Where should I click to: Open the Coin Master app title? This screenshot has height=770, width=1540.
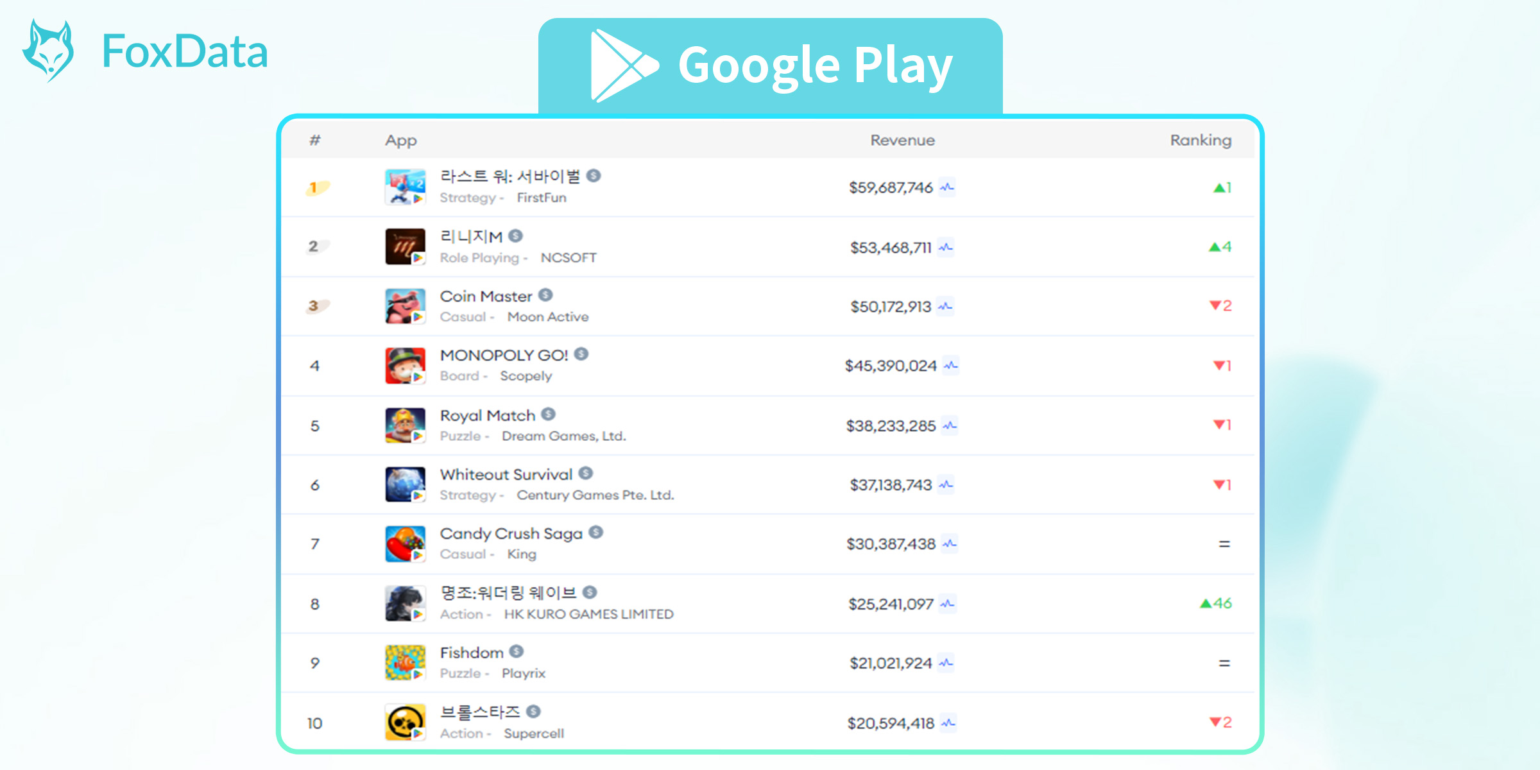[486, 296]
